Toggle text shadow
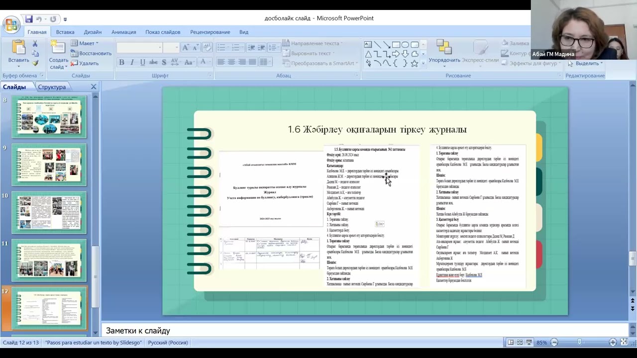This screenshot has width=637, height=358. 164,62
